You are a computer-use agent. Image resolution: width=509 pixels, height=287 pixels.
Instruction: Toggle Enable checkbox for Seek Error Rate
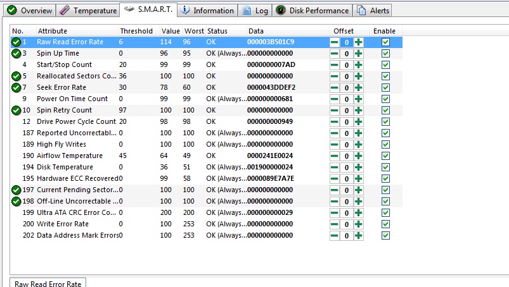(x=385, y=88)
